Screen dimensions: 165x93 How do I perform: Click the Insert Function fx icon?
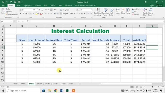point(28,21)
